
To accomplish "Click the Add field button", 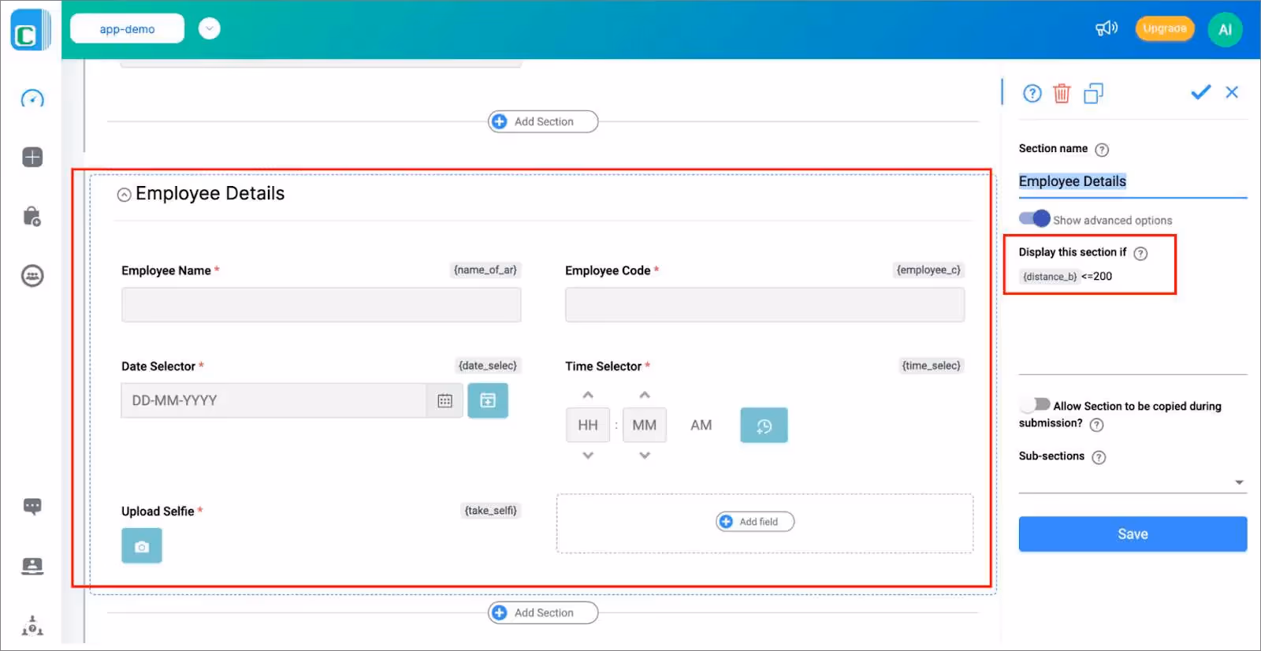I will click(x=755, y=522).
